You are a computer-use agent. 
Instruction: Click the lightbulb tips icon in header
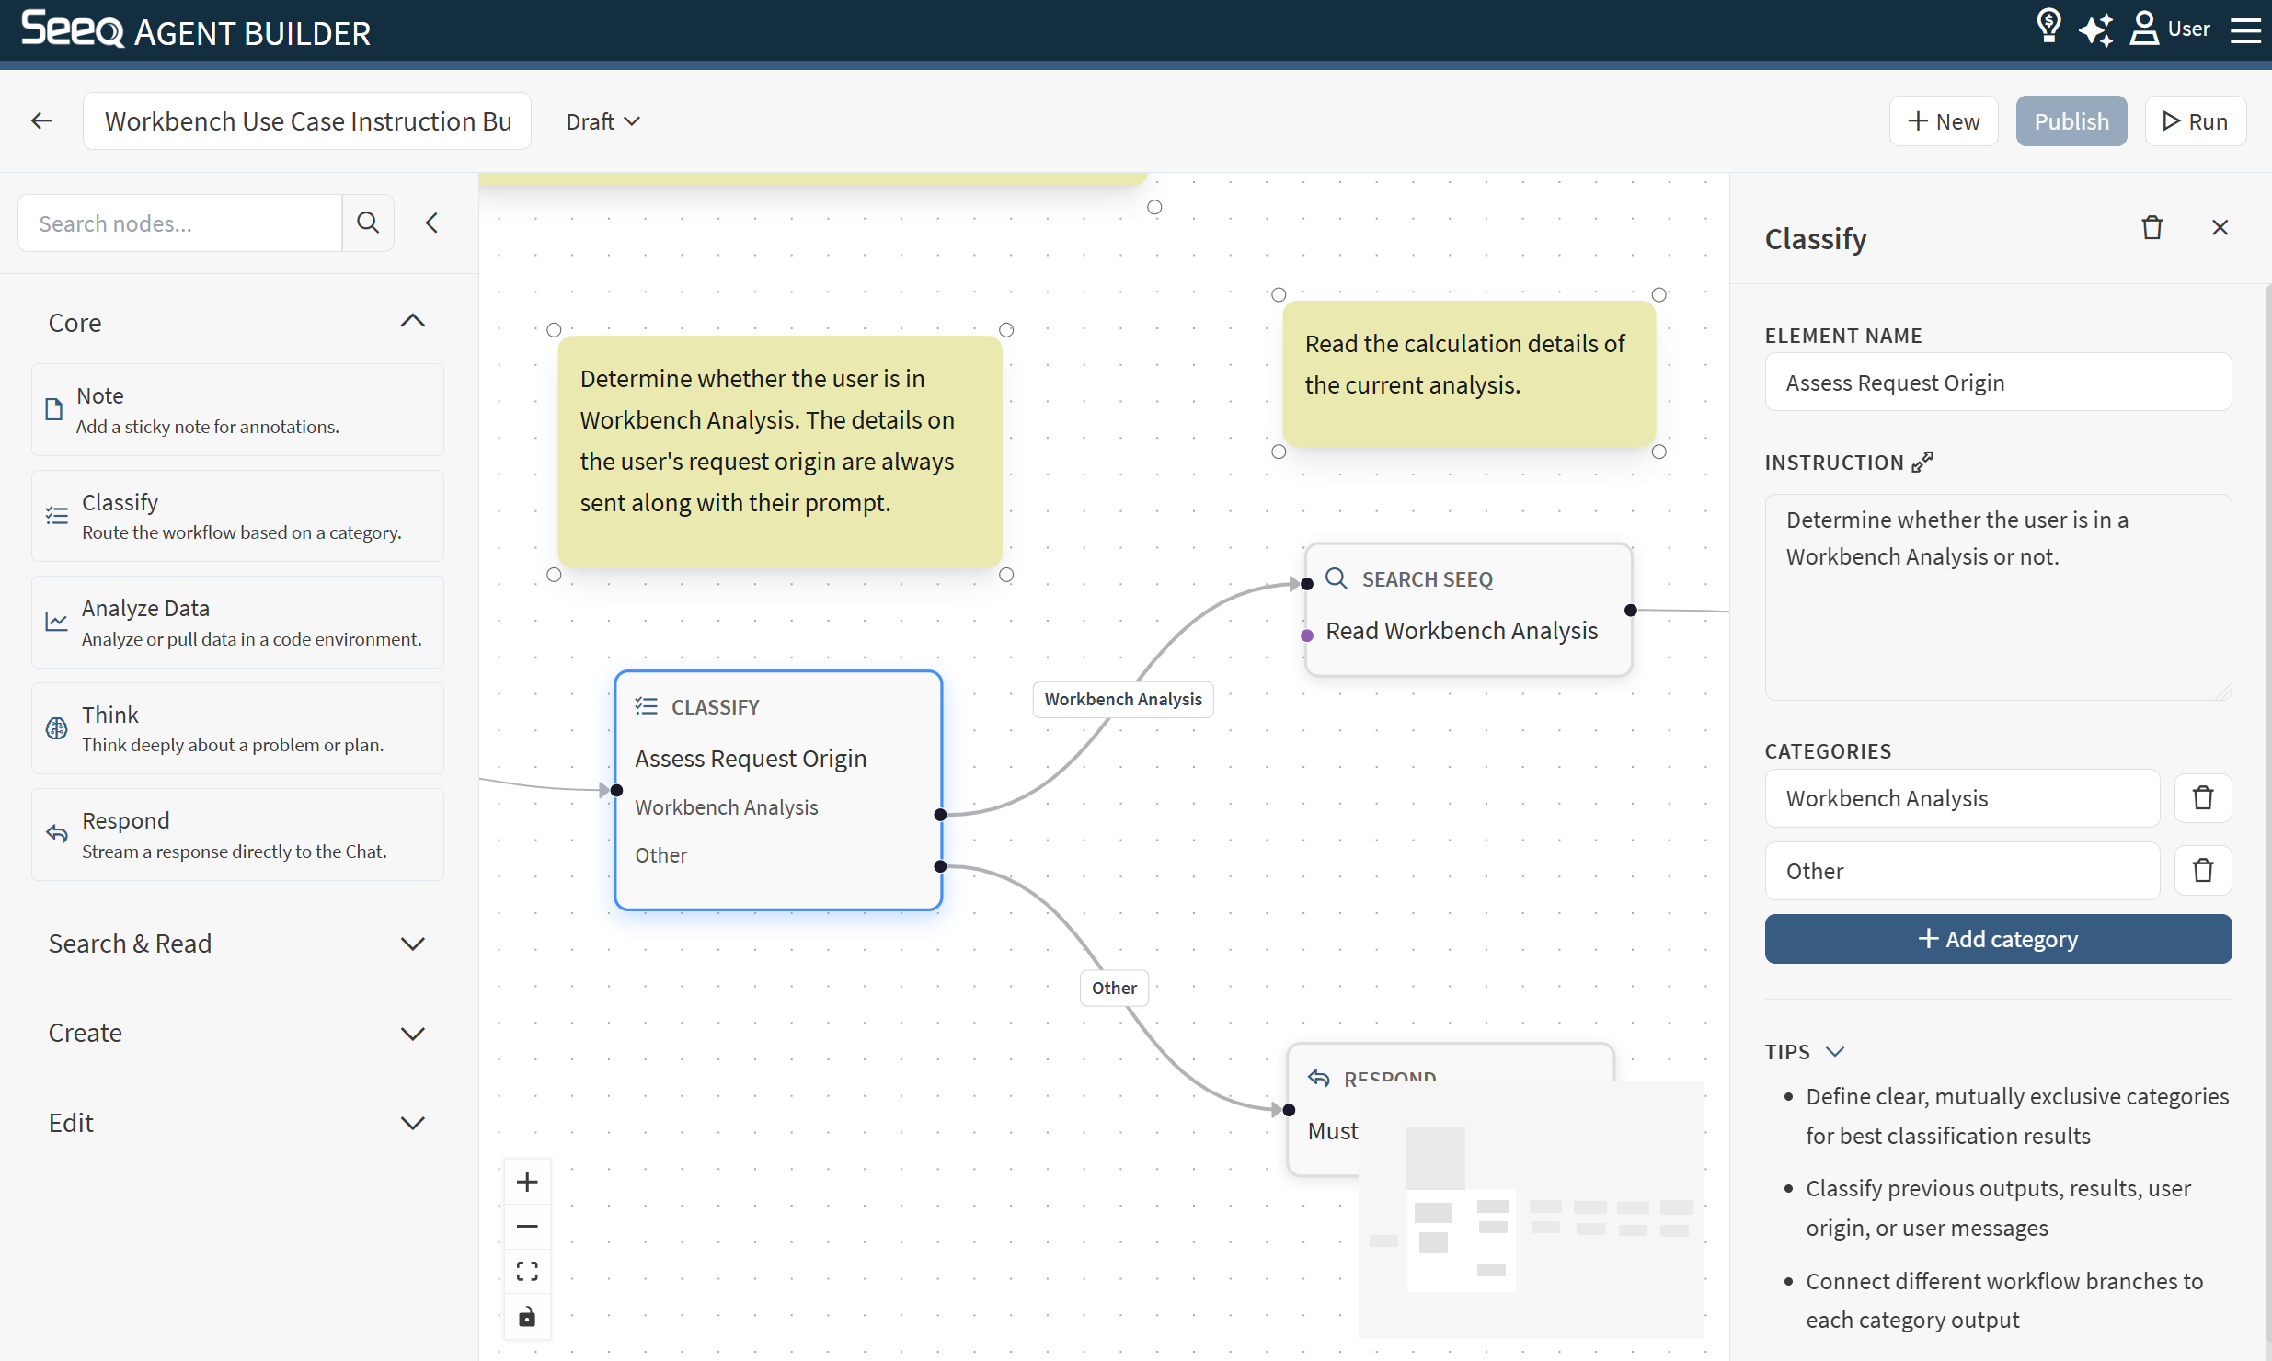click(2048, 28)
